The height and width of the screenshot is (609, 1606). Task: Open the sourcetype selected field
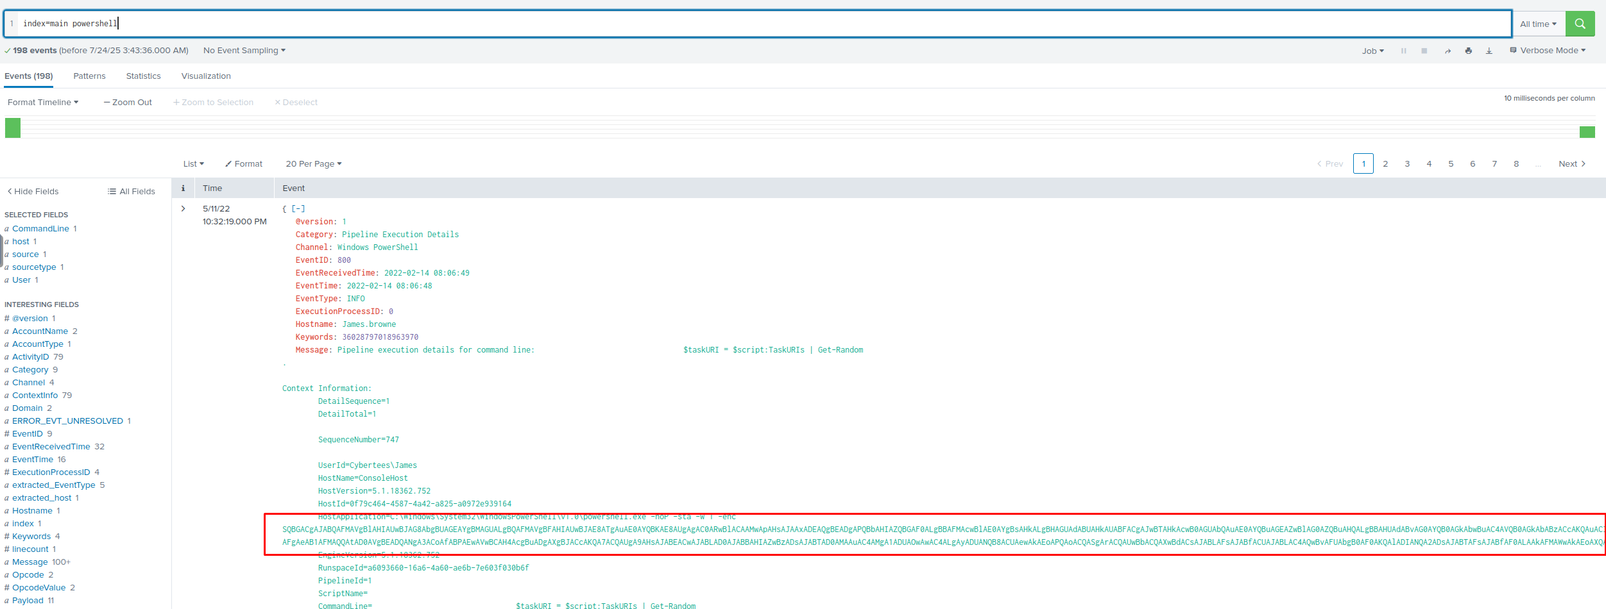pyautogui.click(x=34, y=267)
